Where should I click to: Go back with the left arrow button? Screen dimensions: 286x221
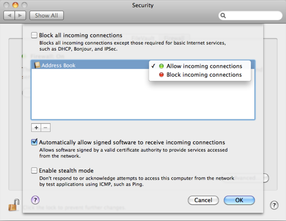tap(9, 15)
